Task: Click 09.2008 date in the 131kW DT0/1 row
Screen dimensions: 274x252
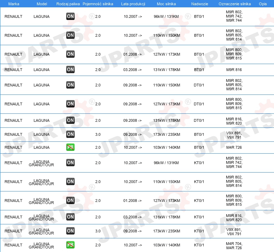Action: (132, 120)
